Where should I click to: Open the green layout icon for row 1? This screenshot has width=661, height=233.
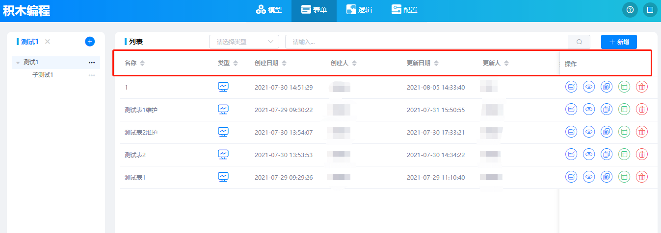624,87
